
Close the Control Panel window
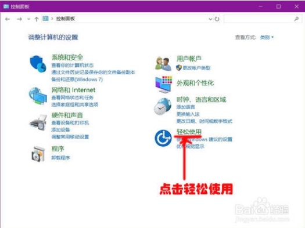pyautogui.click(x=296, y=6)
